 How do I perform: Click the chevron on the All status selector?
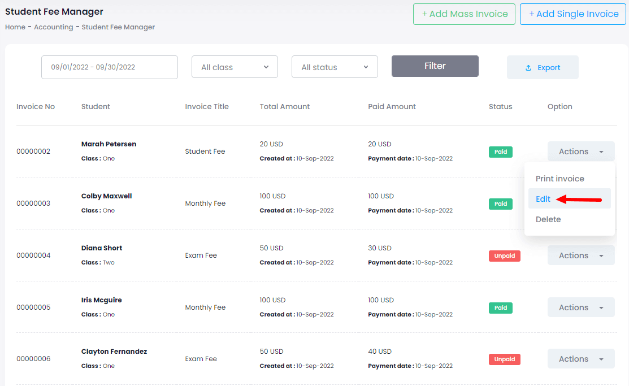[x=366, y=66]
